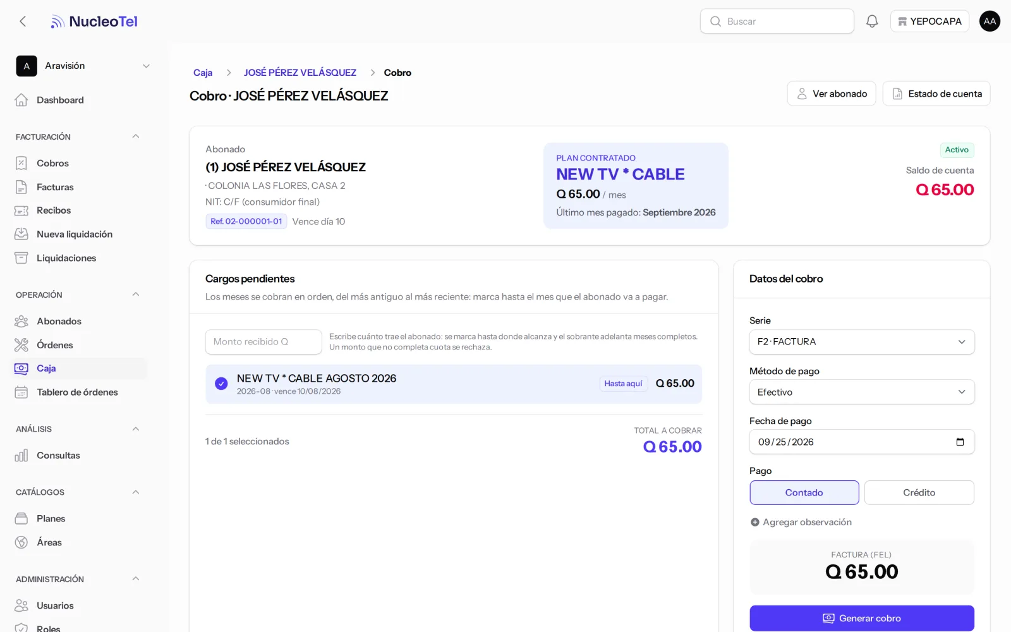
Task: Click the Órdenes tools icon
Action: 21,345
